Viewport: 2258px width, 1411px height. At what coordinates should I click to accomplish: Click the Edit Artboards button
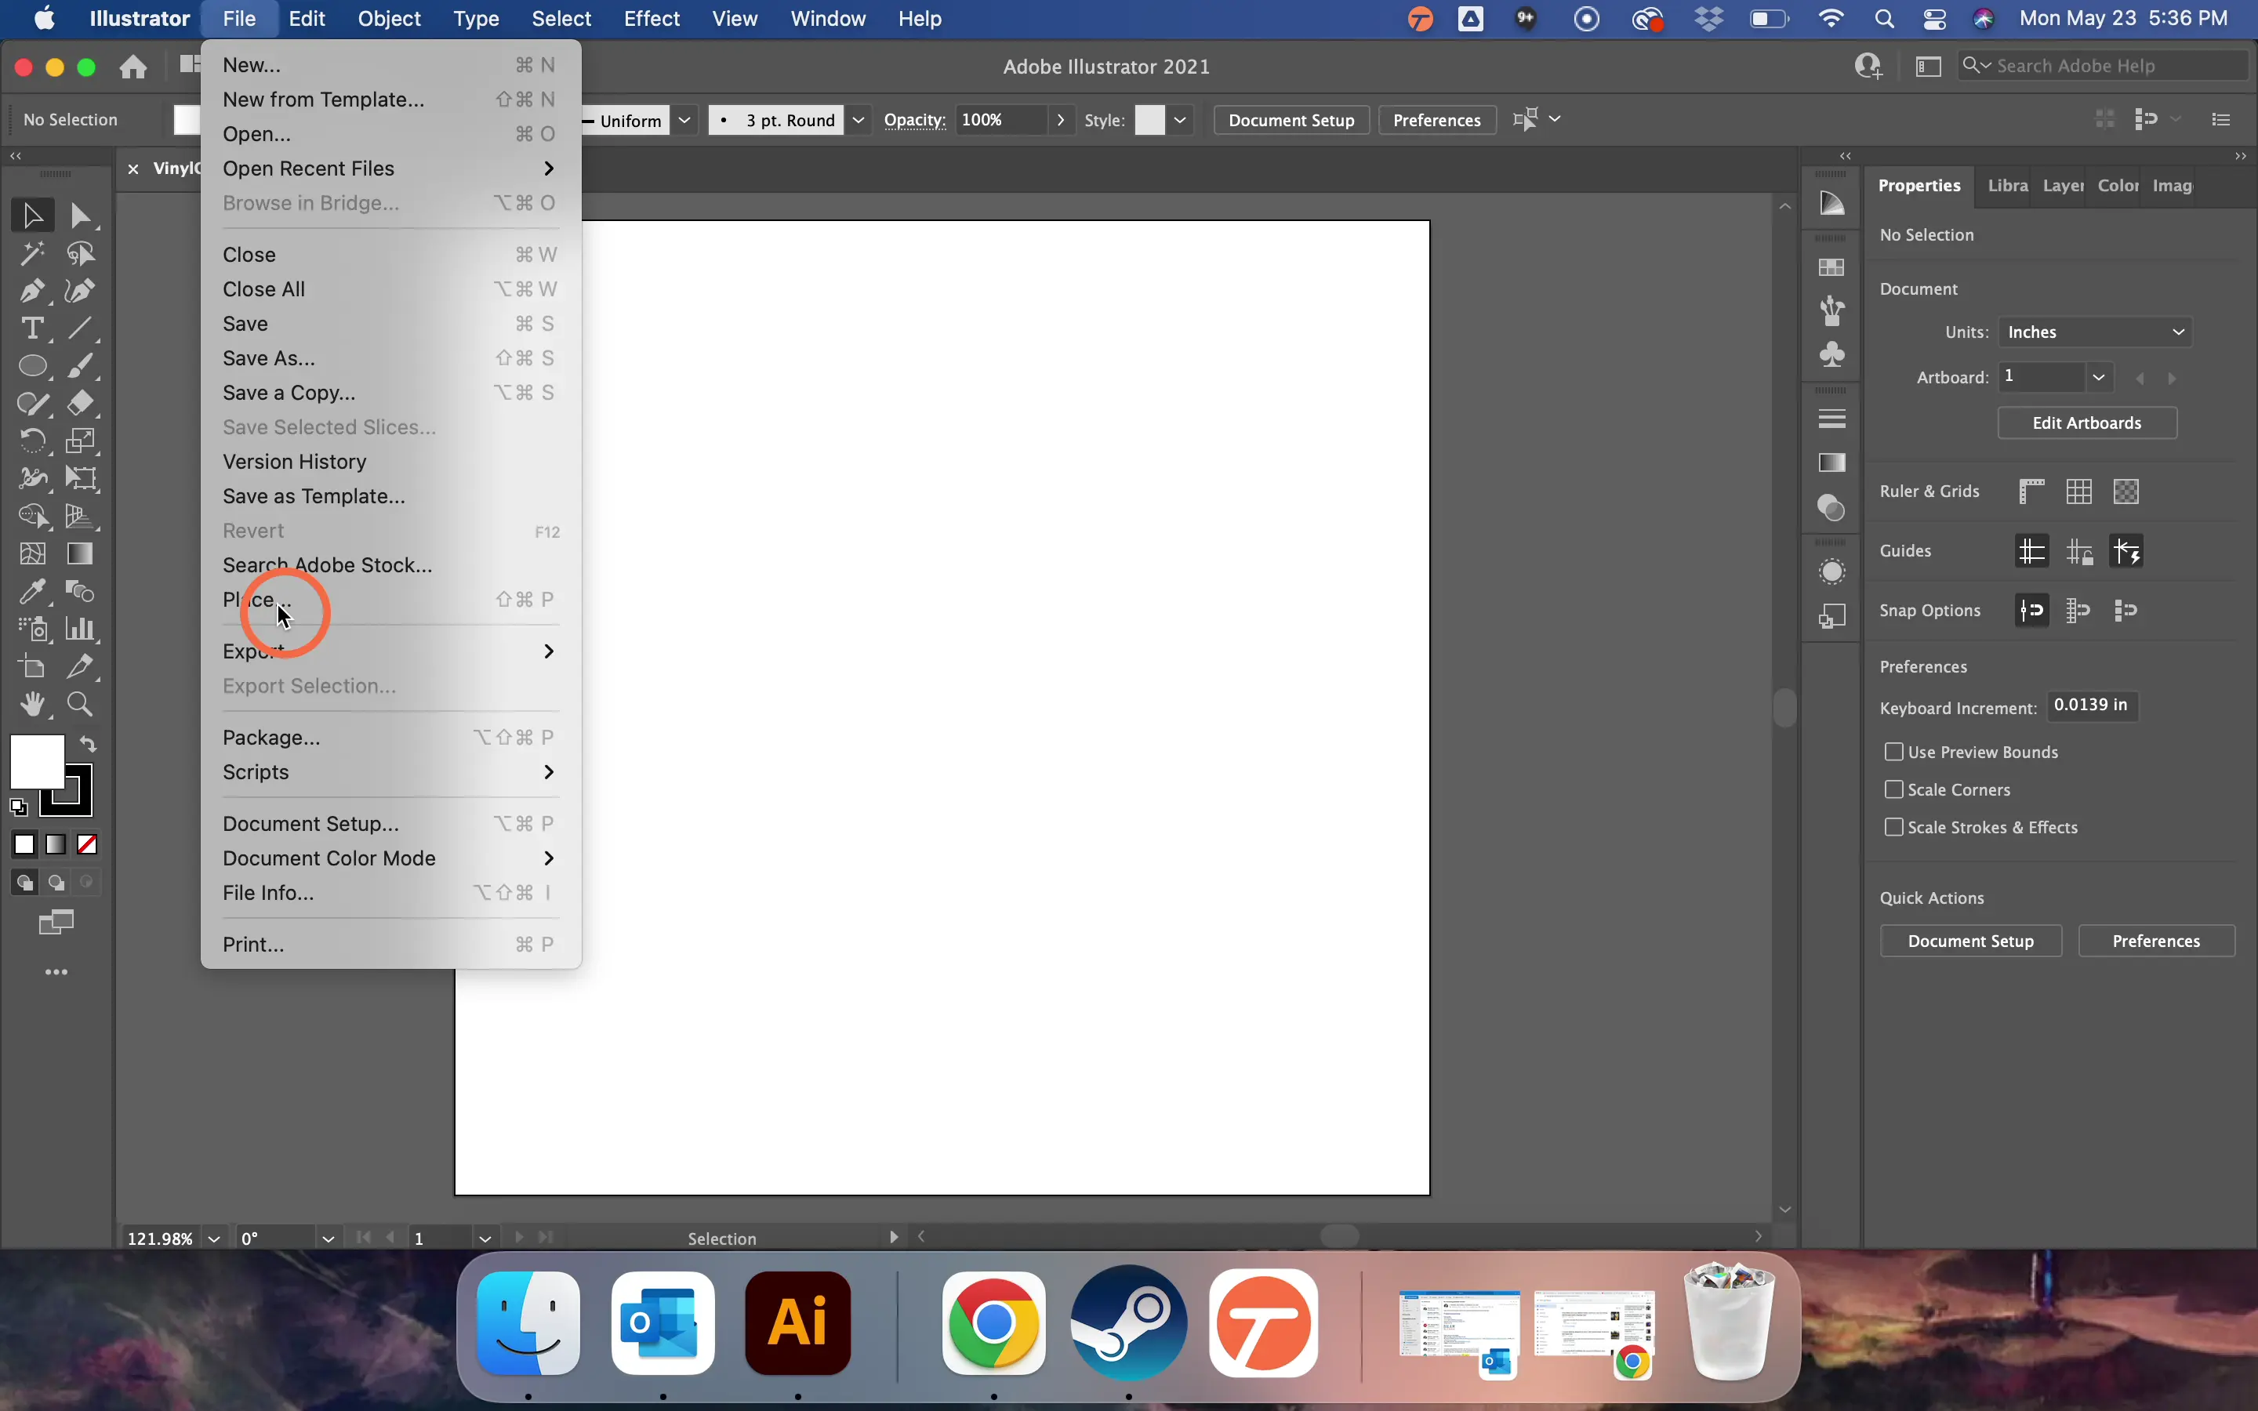(2086, 423)
